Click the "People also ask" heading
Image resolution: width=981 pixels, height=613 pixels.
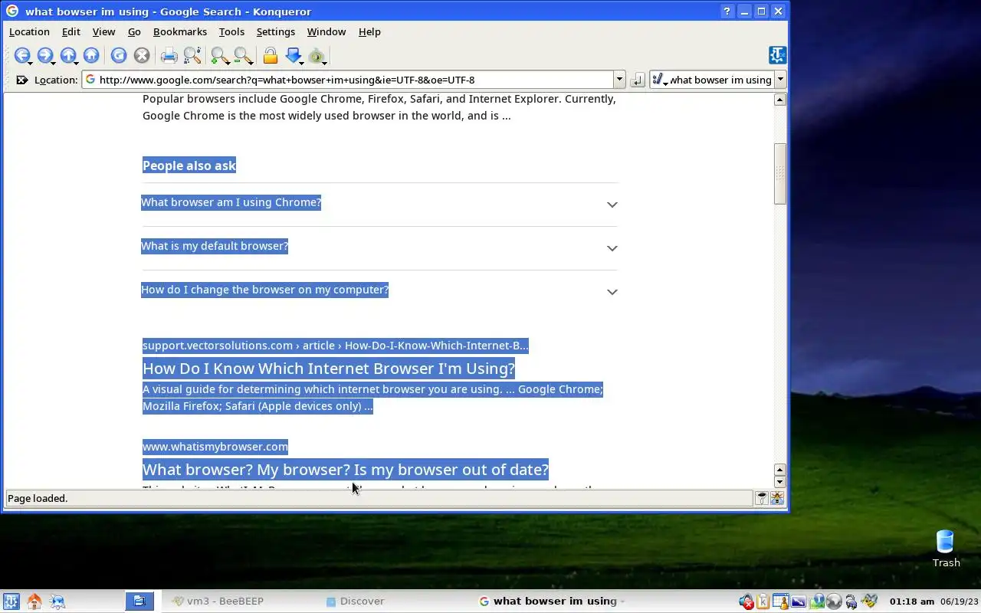click(x=189, y=166)
